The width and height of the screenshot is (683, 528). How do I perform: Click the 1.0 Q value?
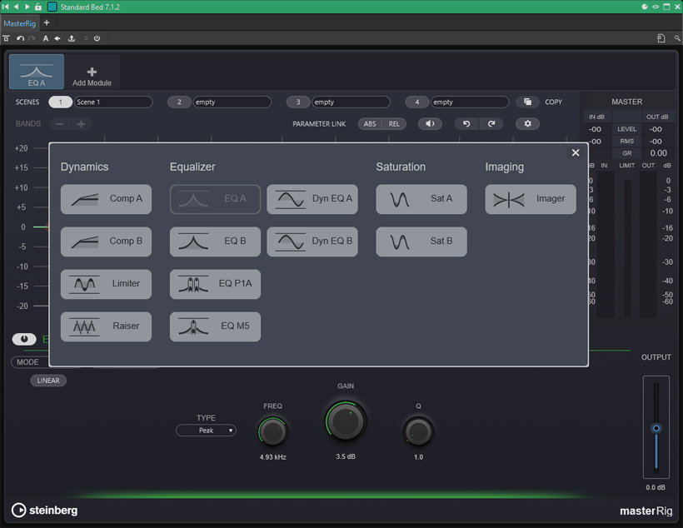pos(418,457)
